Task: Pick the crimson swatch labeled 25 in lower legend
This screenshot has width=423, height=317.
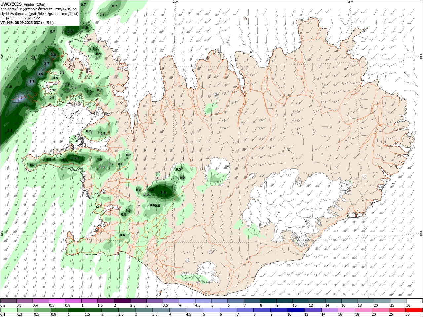Action: click(398, 310)
